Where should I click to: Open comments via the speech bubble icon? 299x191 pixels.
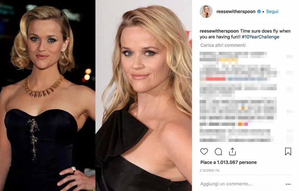(x=218, y=152)
